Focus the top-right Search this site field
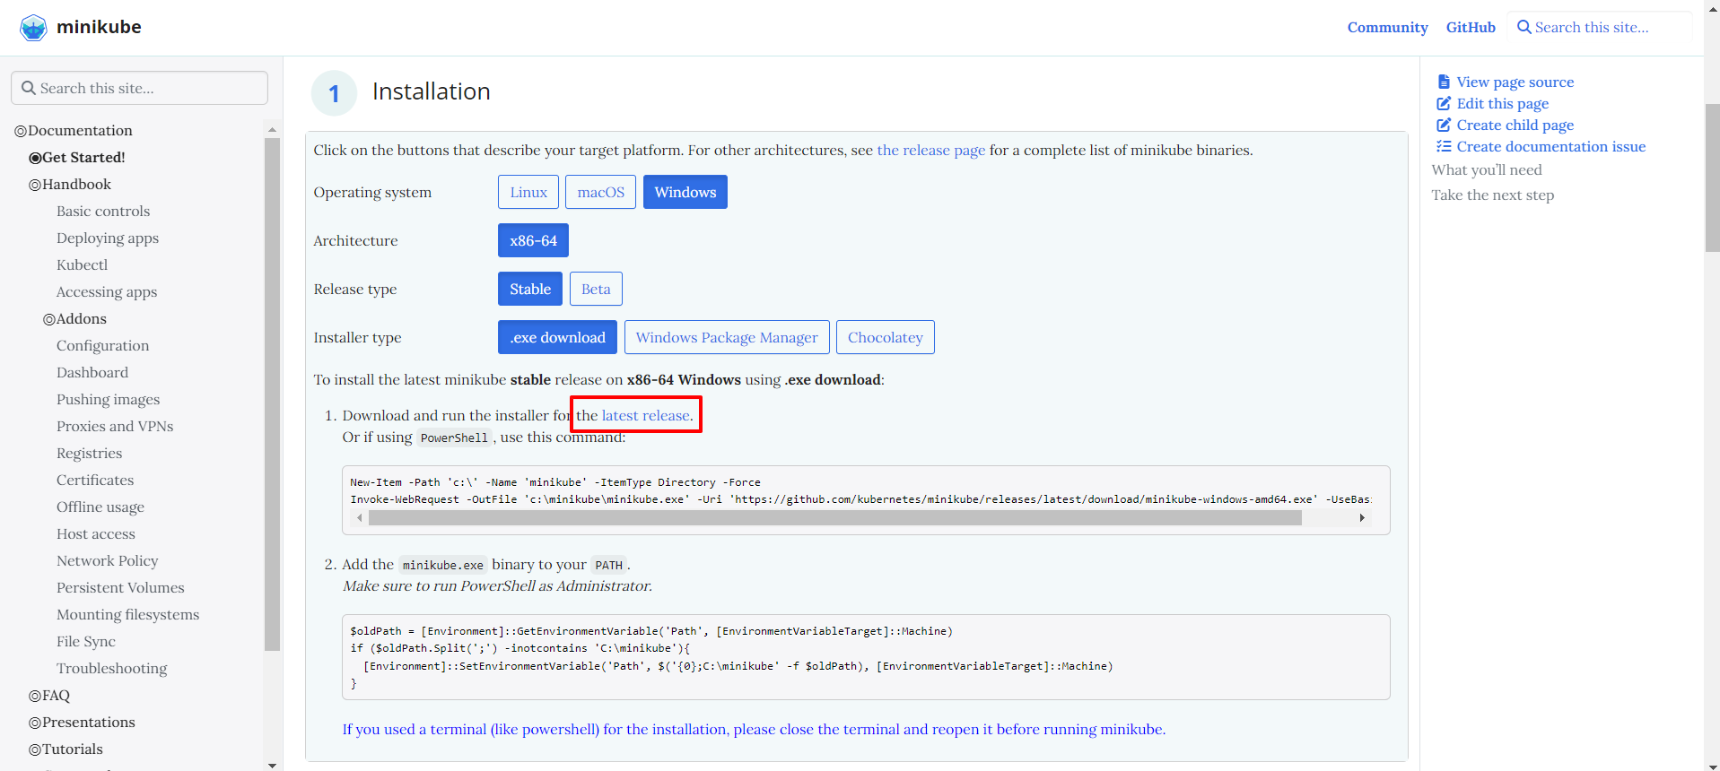This screenshot has width=1720, height=771. pyautogui.click(x=1599, y=27)
